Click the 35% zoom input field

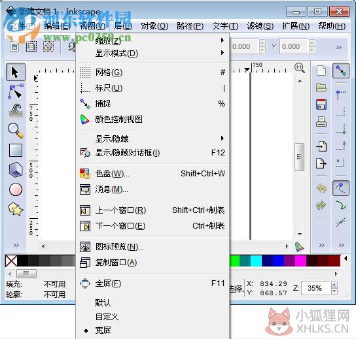click(x=316, y=288)
